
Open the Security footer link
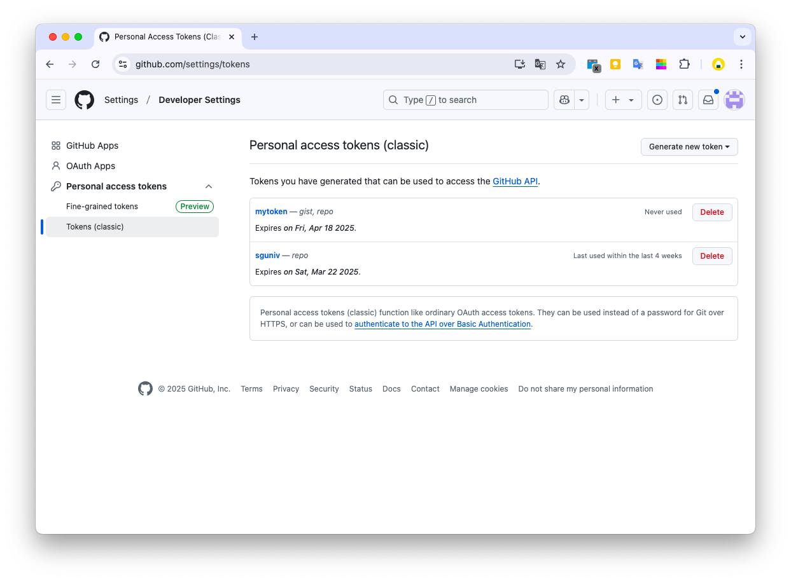click(324, 389)
